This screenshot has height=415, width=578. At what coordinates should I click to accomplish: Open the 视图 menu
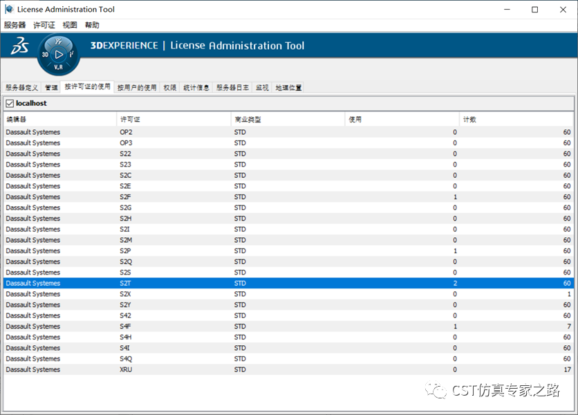(70, 25)
